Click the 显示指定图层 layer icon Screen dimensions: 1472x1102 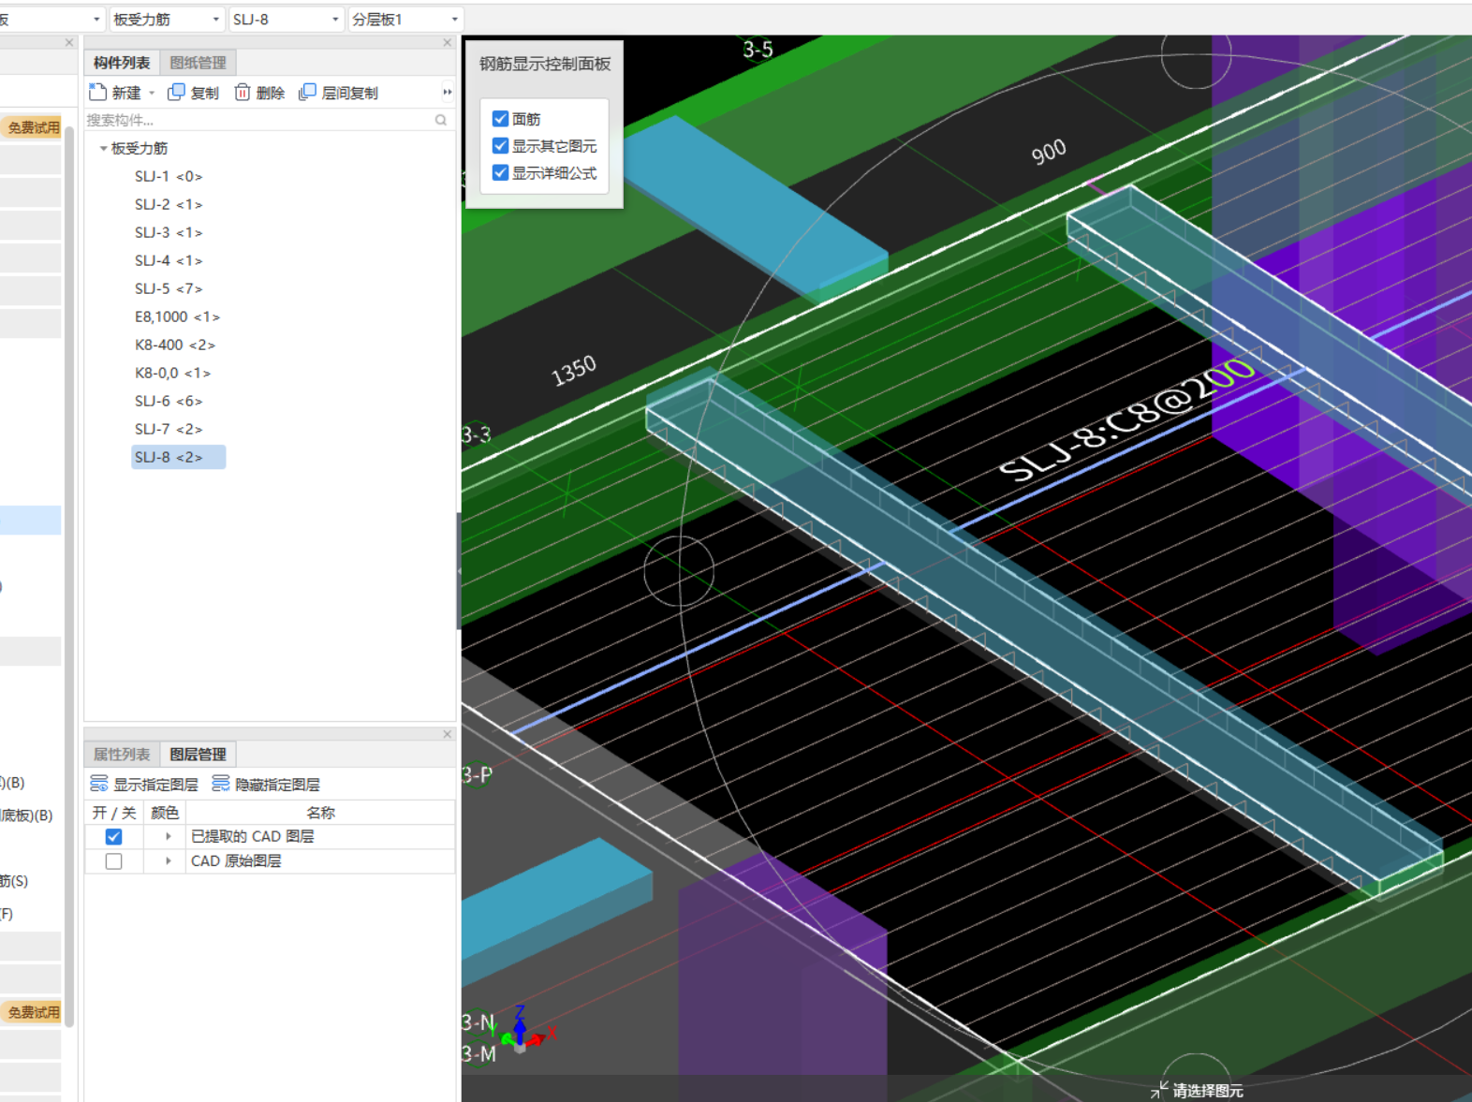pos(99,784)
